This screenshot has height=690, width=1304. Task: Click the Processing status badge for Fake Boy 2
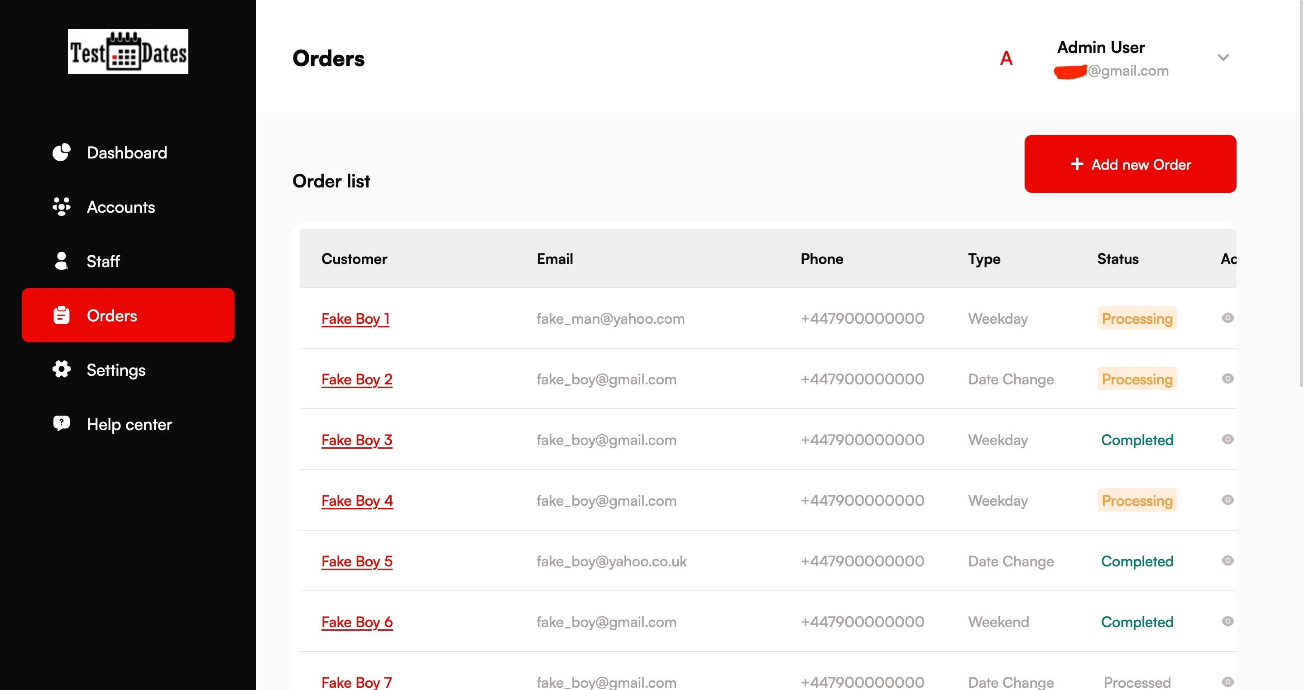click(x=1137, y=379)
